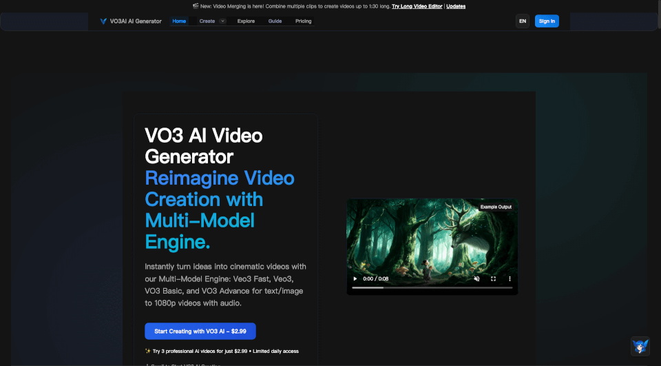Expand the Create dropdown chevron
661x366 pixels.
222,21
